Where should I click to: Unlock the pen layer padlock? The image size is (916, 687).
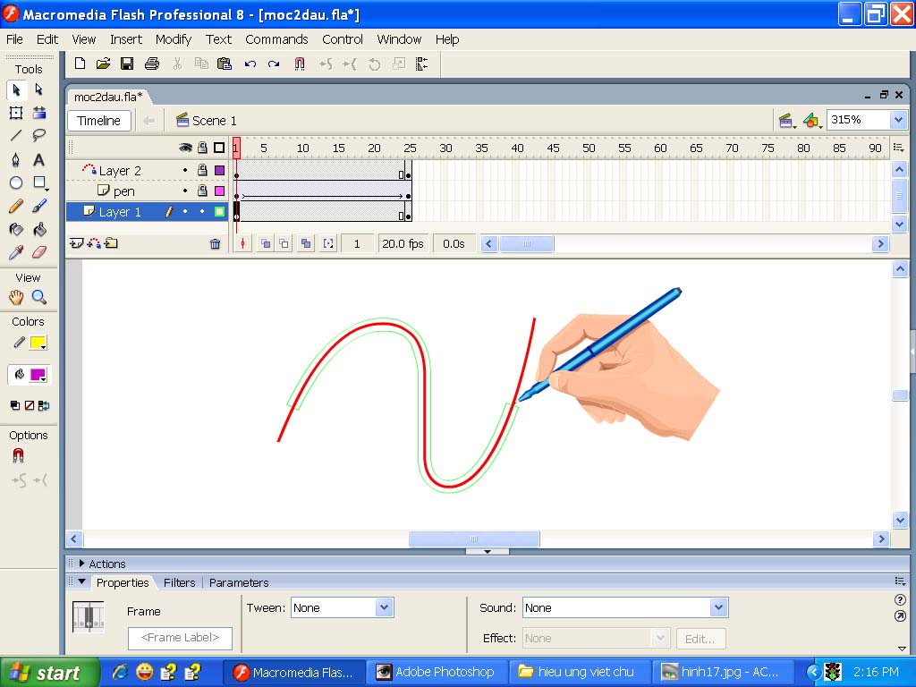tap(202, 191)
